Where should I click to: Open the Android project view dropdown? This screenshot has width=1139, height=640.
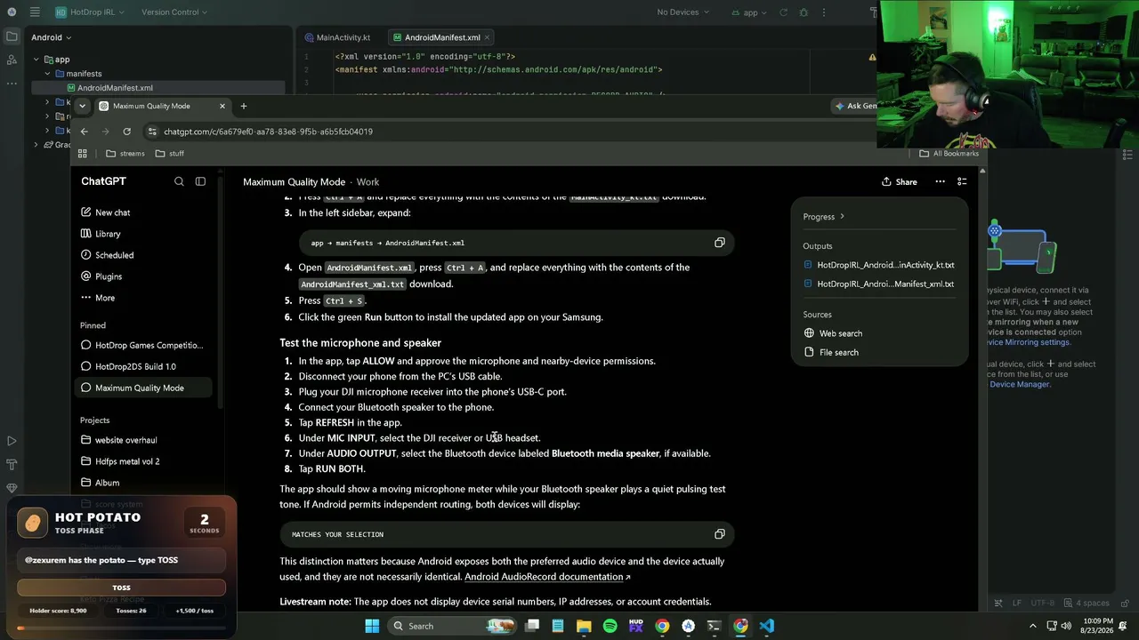(52, 37)
